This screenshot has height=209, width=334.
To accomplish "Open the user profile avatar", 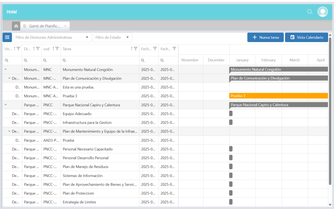I will click(x=322, y=12).
